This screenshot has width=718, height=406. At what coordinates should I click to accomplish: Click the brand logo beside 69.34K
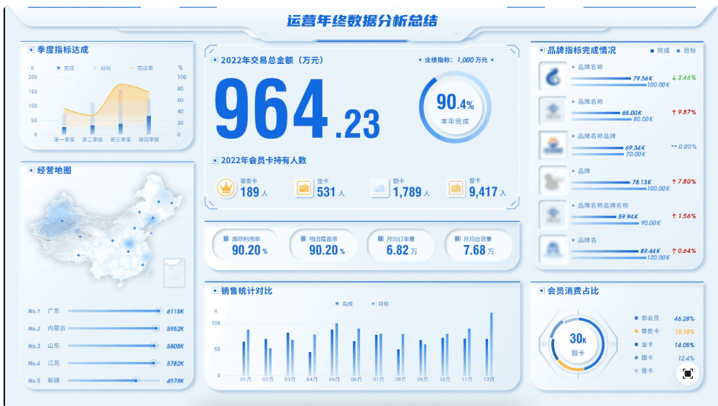(x=553, y=145)
